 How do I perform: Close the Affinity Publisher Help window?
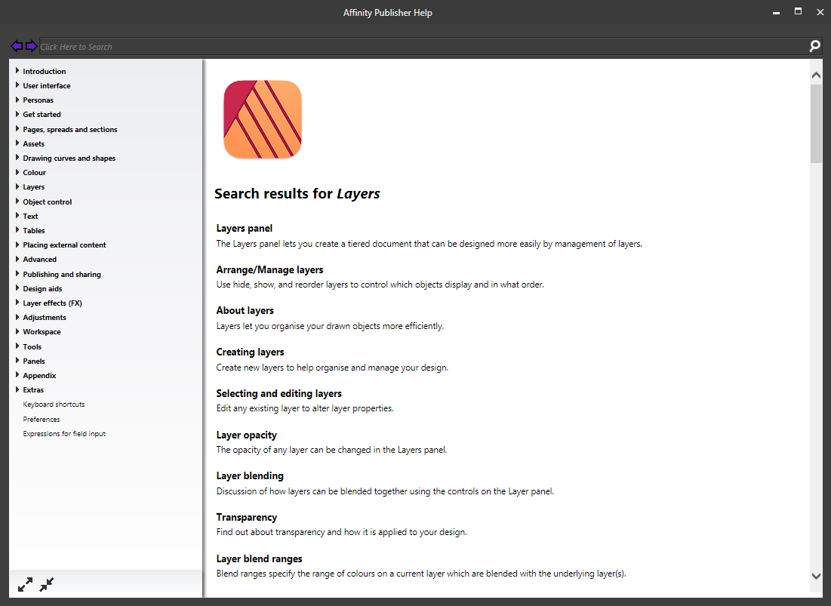[820, 11]
